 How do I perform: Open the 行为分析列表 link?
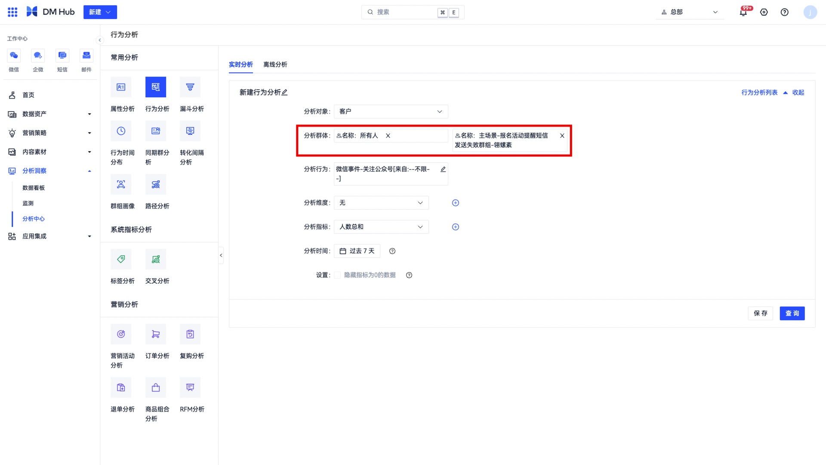(759, 93)
